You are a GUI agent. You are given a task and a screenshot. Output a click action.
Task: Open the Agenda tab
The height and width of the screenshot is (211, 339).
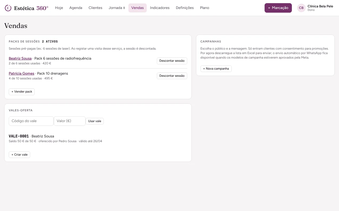coord(76,8)
